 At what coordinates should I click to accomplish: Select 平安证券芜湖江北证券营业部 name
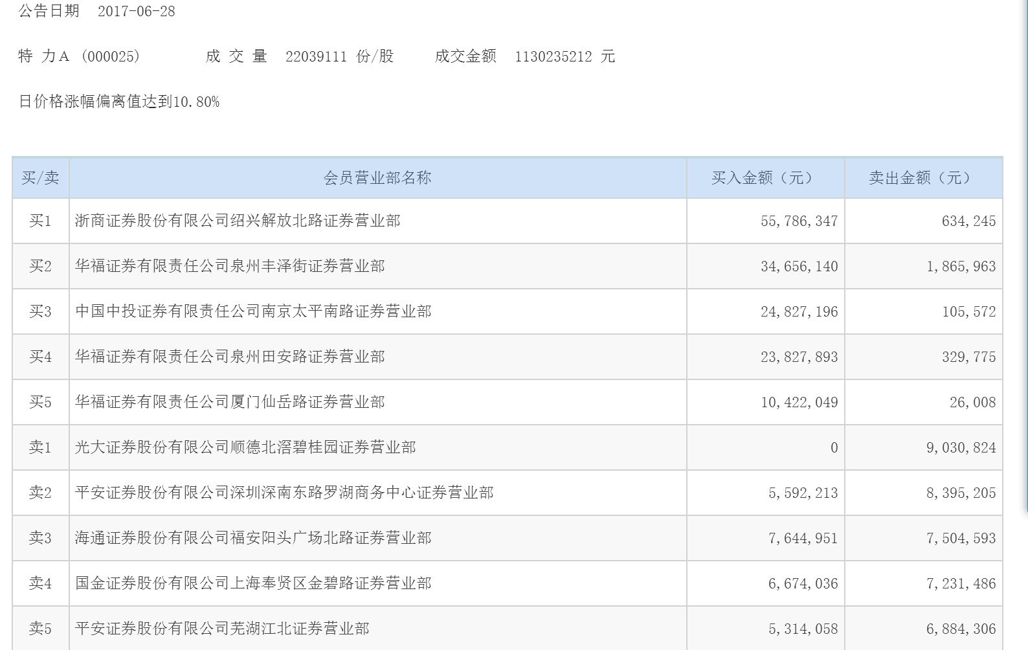pos(222,629)
